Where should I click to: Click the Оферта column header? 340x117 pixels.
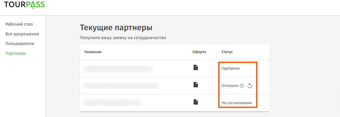point(199,52)
